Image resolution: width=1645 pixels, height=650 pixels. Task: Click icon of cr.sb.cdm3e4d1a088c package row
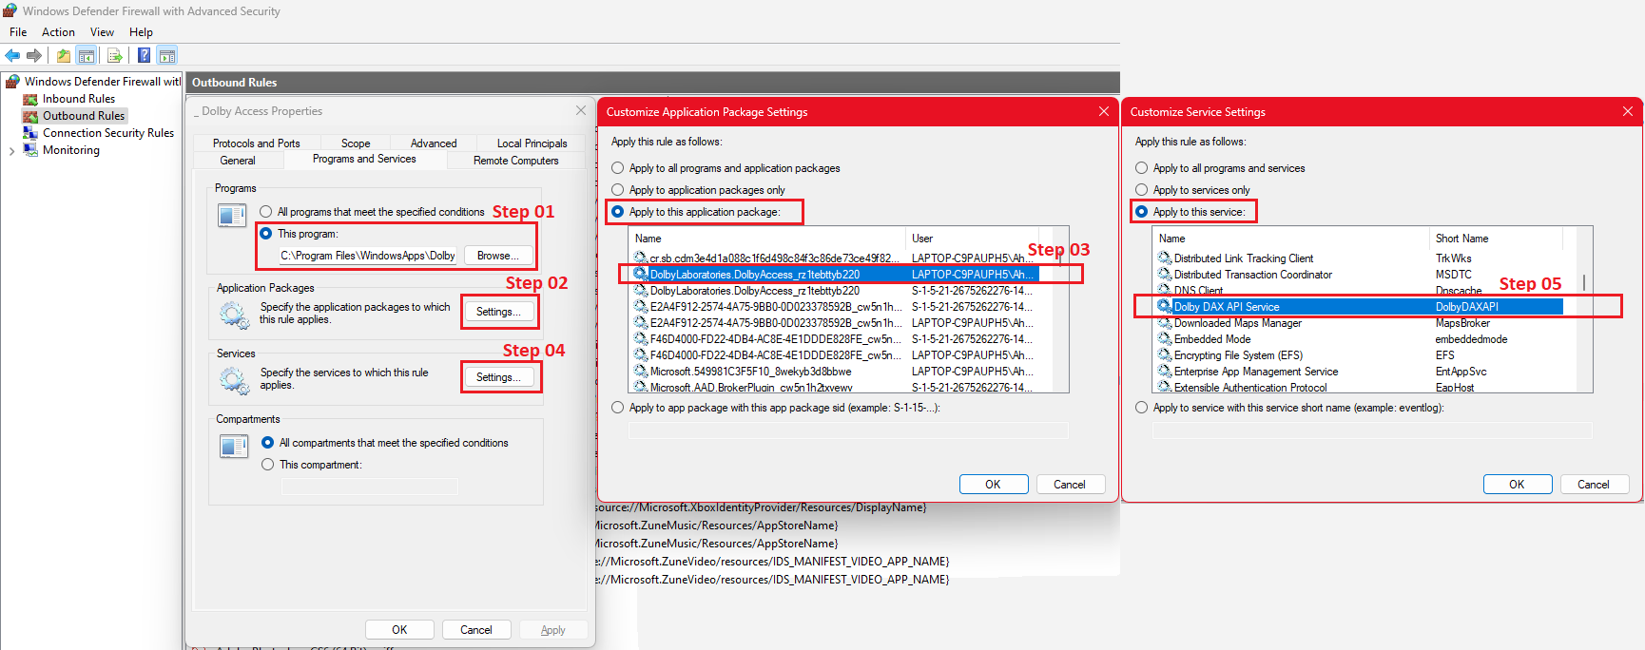641,258
